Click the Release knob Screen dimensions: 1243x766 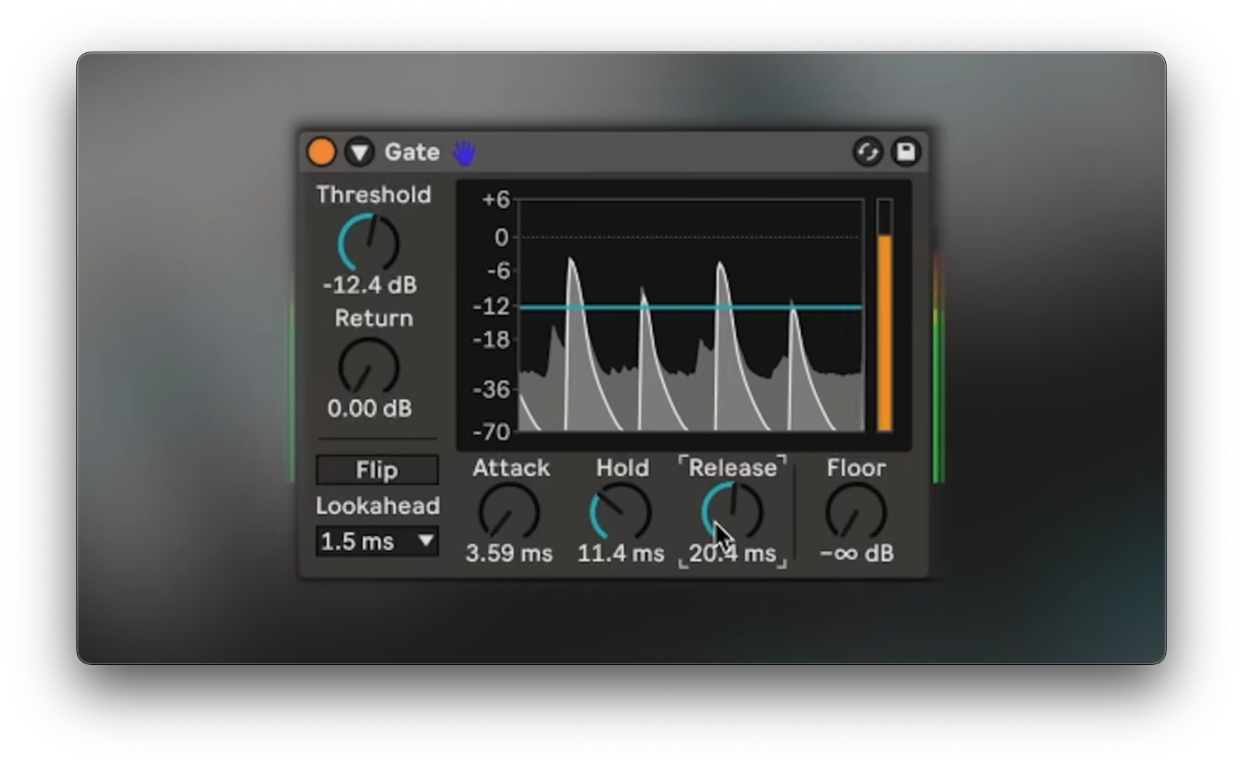[732, 512]
